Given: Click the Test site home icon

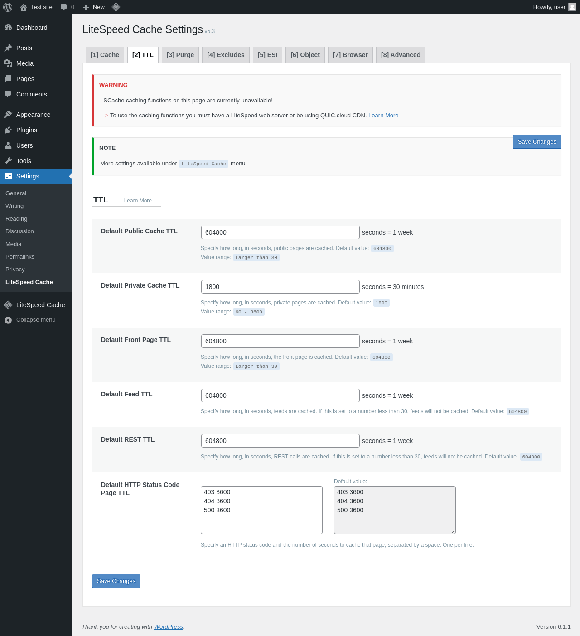Looking at the screenshot, I should tap(24, 7).
